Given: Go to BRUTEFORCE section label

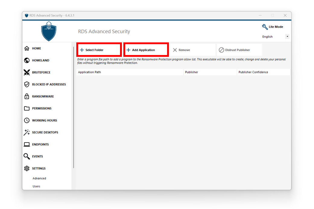Looking at the screenshot, I should [x=41, y=72].
